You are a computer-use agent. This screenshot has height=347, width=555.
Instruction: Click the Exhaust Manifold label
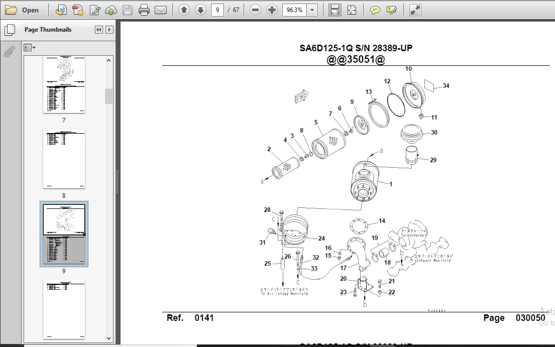tap(433, 260)
